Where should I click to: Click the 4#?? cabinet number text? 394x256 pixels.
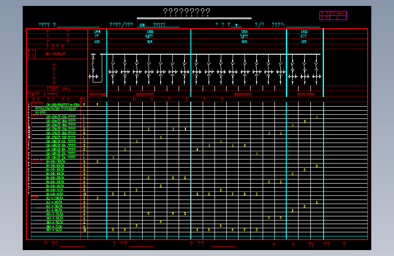[149, 36]
